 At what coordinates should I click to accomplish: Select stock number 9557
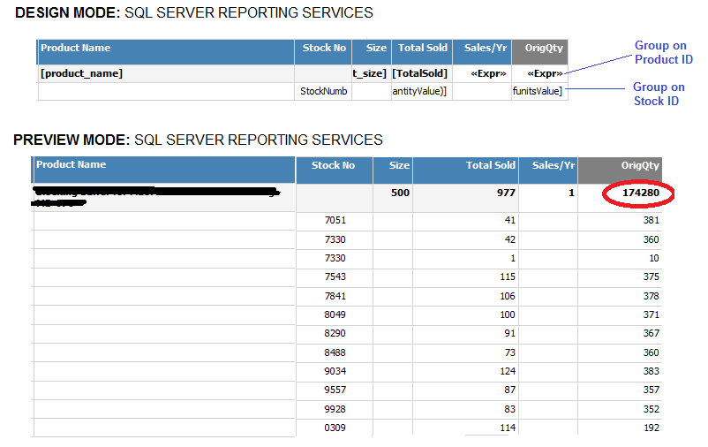[x=335, y=390]
